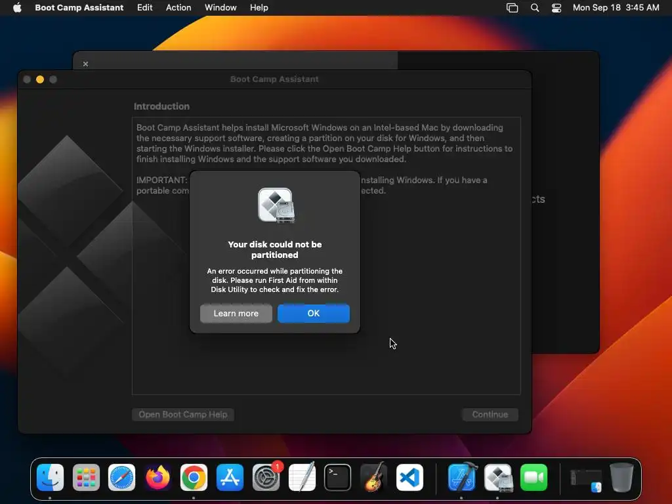The image size is (672, 504).
Task: Open the Apple menu
Action: (17, 8)
